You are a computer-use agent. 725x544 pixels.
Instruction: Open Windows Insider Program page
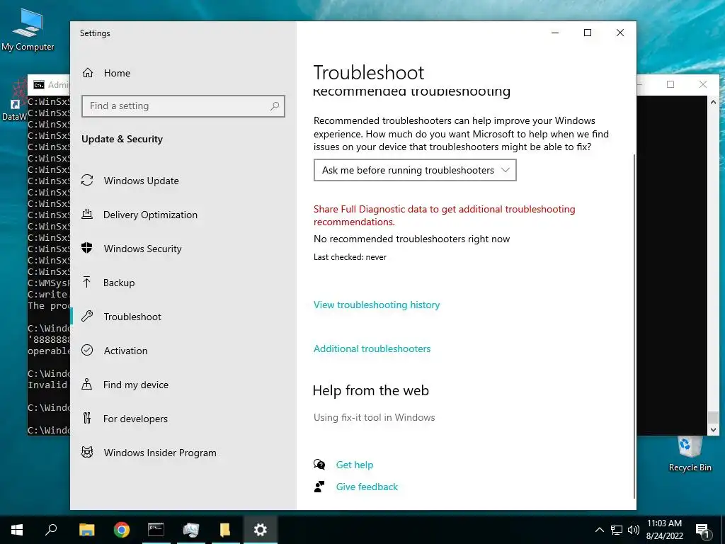160,453
